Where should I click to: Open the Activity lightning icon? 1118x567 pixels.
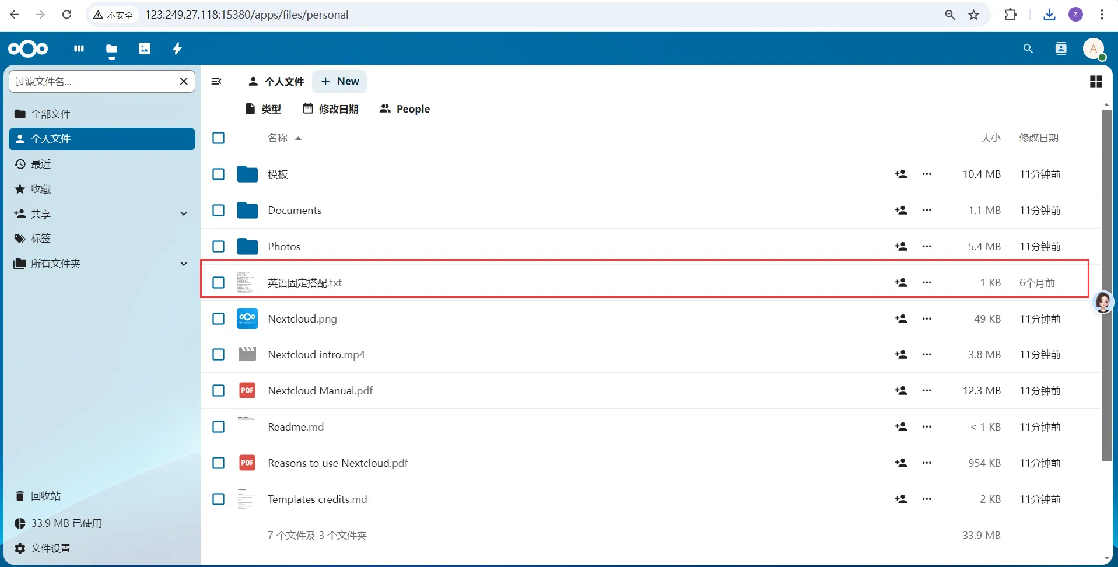[x=177, y=48]
